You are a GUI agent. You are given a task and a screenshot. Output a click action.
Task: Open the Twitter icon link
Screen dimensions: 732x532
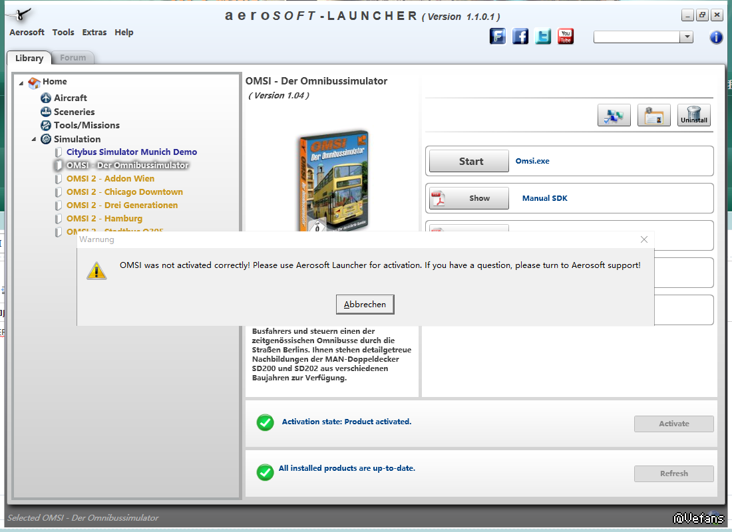pos(543,36)
